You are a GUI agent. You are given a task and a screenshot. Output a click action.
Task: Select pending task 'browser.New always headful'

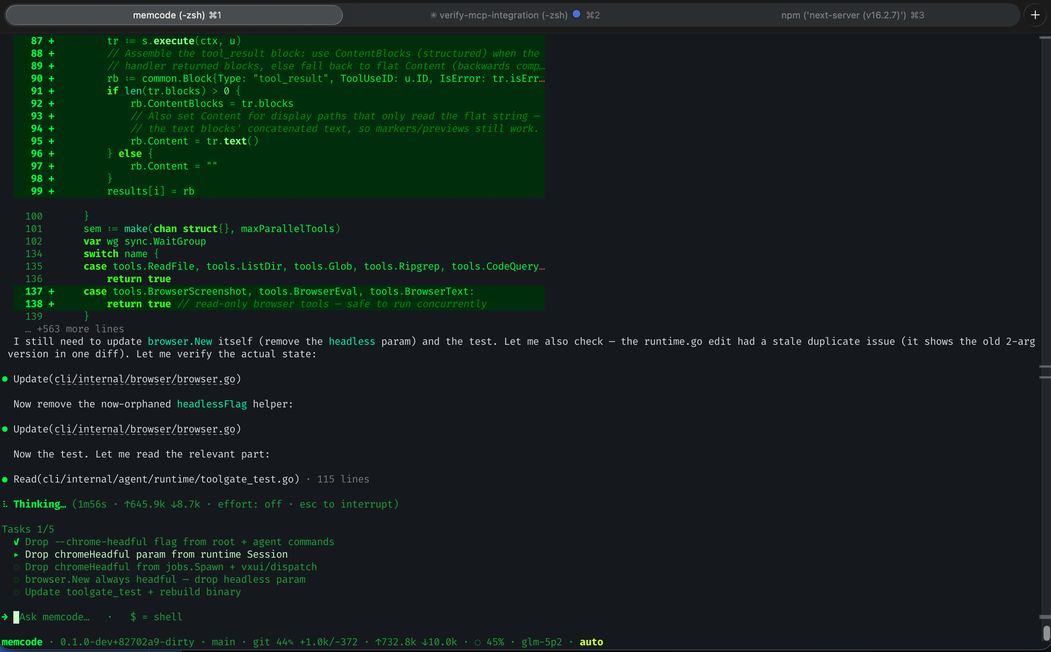point(165,579)
